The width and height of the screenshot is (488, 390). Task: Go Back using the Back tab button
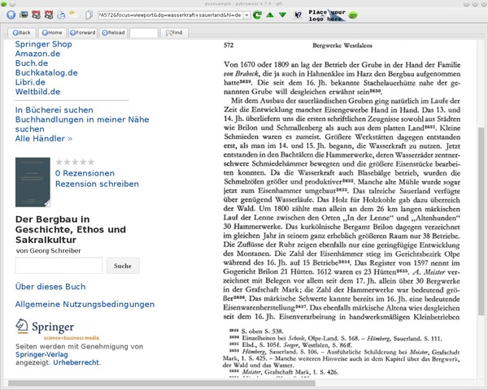22,32
